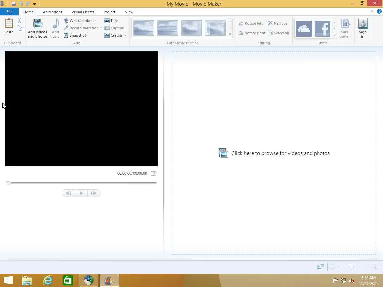
Task: Add a Title to the movie
Action: coord(111,21)
